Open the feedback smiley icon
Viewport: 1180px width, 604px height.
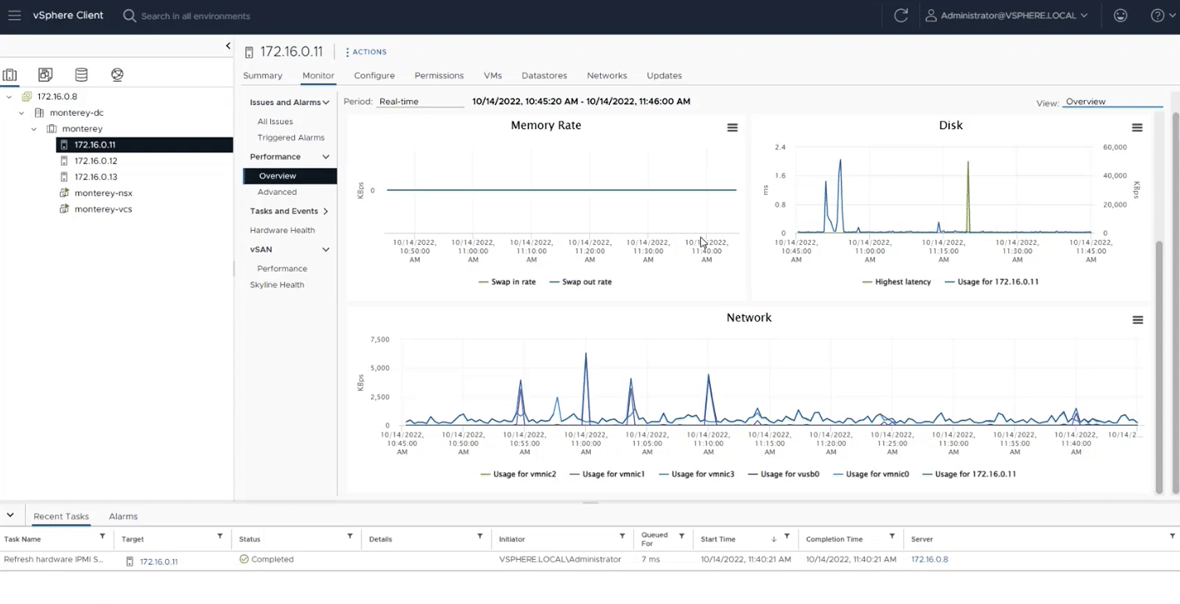click(x=1120, y=16)
